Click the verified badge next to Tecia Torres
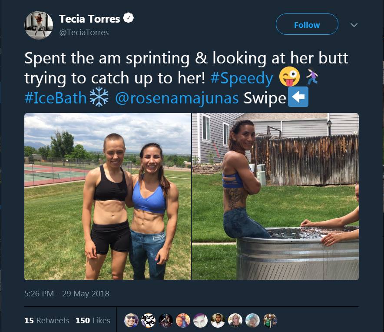Image resolution: width=384 pixels, height=332 pixels. coord(128,18)
